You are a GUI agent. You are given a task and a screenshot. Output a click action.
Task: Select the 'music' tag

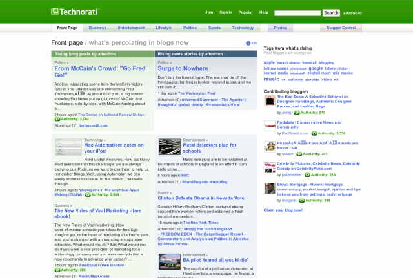click(271, 79)
